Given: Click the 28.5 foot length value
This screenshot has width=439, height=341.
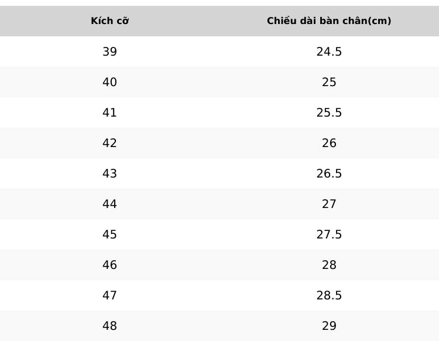Looking at the screenshot, I should (329, 295).
